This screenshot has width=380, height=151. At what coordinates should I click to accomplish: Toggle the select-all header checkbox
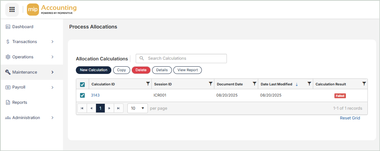tap(82, 84)
